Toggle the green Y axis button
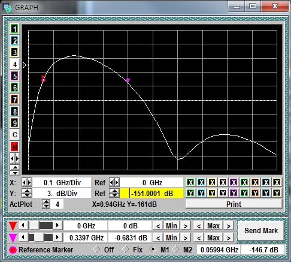291x262 pixels. pyautogui.click(x=190, y=193)
